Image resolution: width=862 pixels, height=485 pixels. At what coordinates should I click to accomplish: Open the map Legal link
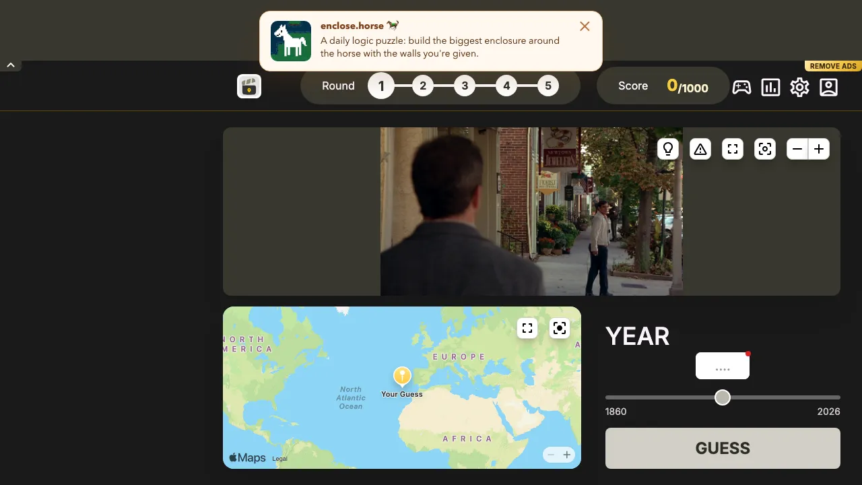[x=279, y=459]
